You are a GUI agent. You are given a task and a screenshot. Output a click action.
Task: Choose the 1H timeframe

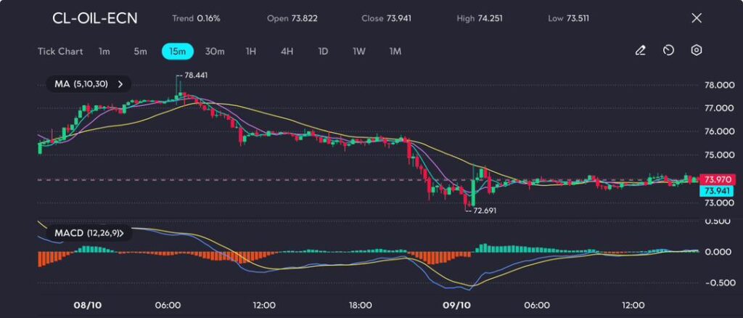pyautogui.click(x=251, y=52)
